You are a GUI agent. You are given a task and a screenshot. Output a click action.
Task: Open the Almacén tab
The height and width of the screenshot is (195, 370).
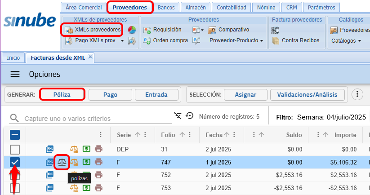click(196, 8)
